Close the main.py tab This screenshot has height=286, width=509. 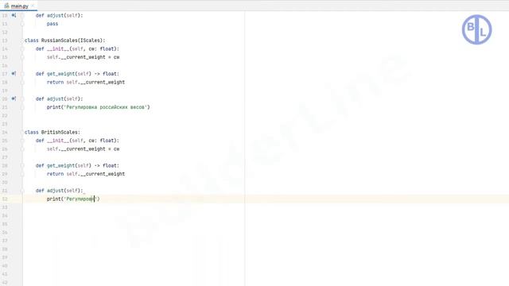click(x=33, y=6)
